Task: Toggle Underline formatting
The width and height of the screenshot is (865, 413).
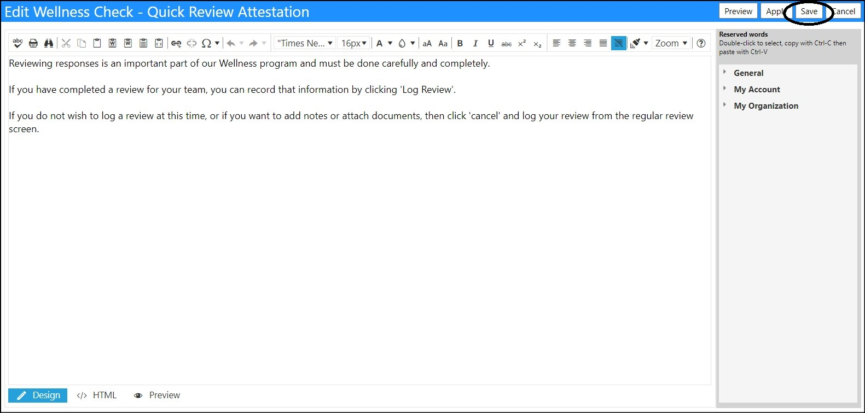Action: click(491, 43)
